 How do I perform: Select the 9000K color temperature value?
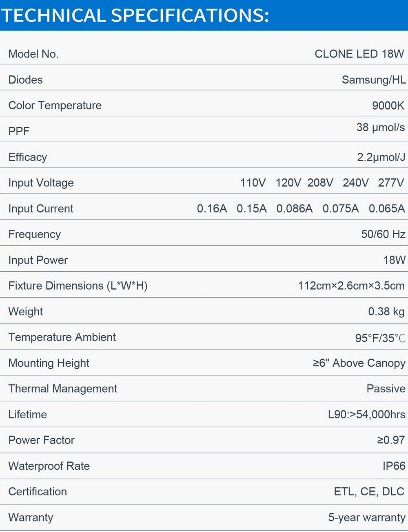(x=388, y=106)
